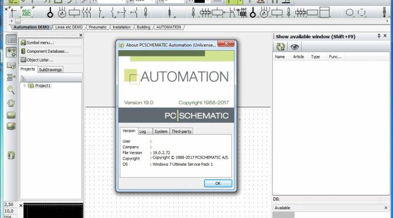Click the topmost icon in left sidebar
The width and height of the screenshot is (393, 218).
coord(10,39)
